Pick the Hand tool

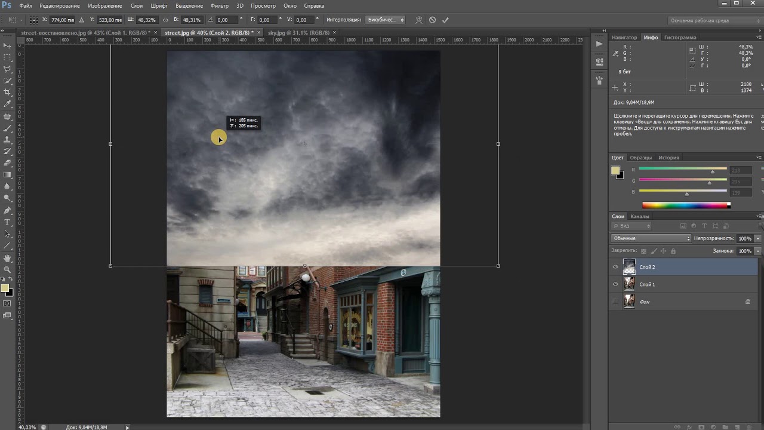pos(7,258)
